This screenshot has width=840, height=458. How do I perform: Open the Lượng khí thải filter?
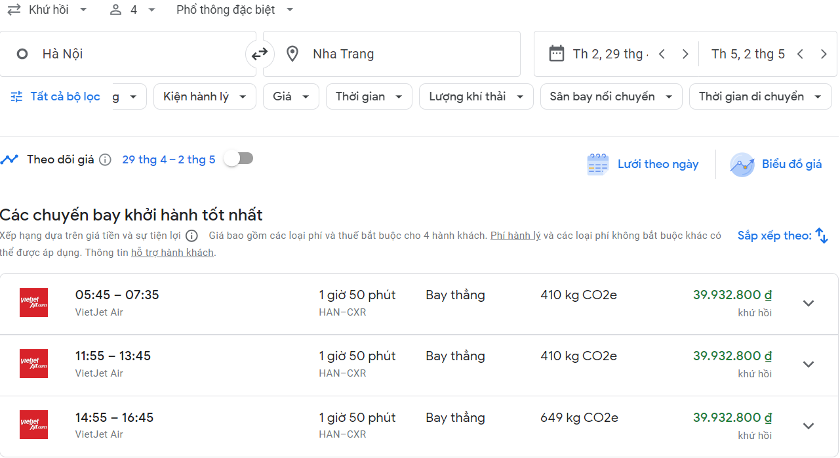[476, 96]
